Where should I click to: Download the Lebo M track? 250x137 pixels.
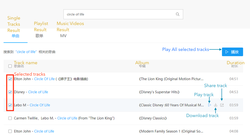[216, 105]
